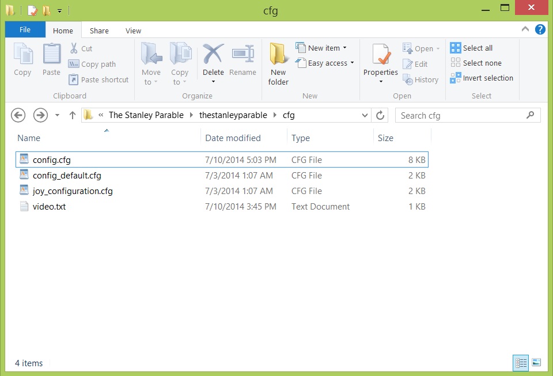Viewport: 553px width, 376px height.
Task: Click Copy path in the ribbon
Action: [92, 64]
